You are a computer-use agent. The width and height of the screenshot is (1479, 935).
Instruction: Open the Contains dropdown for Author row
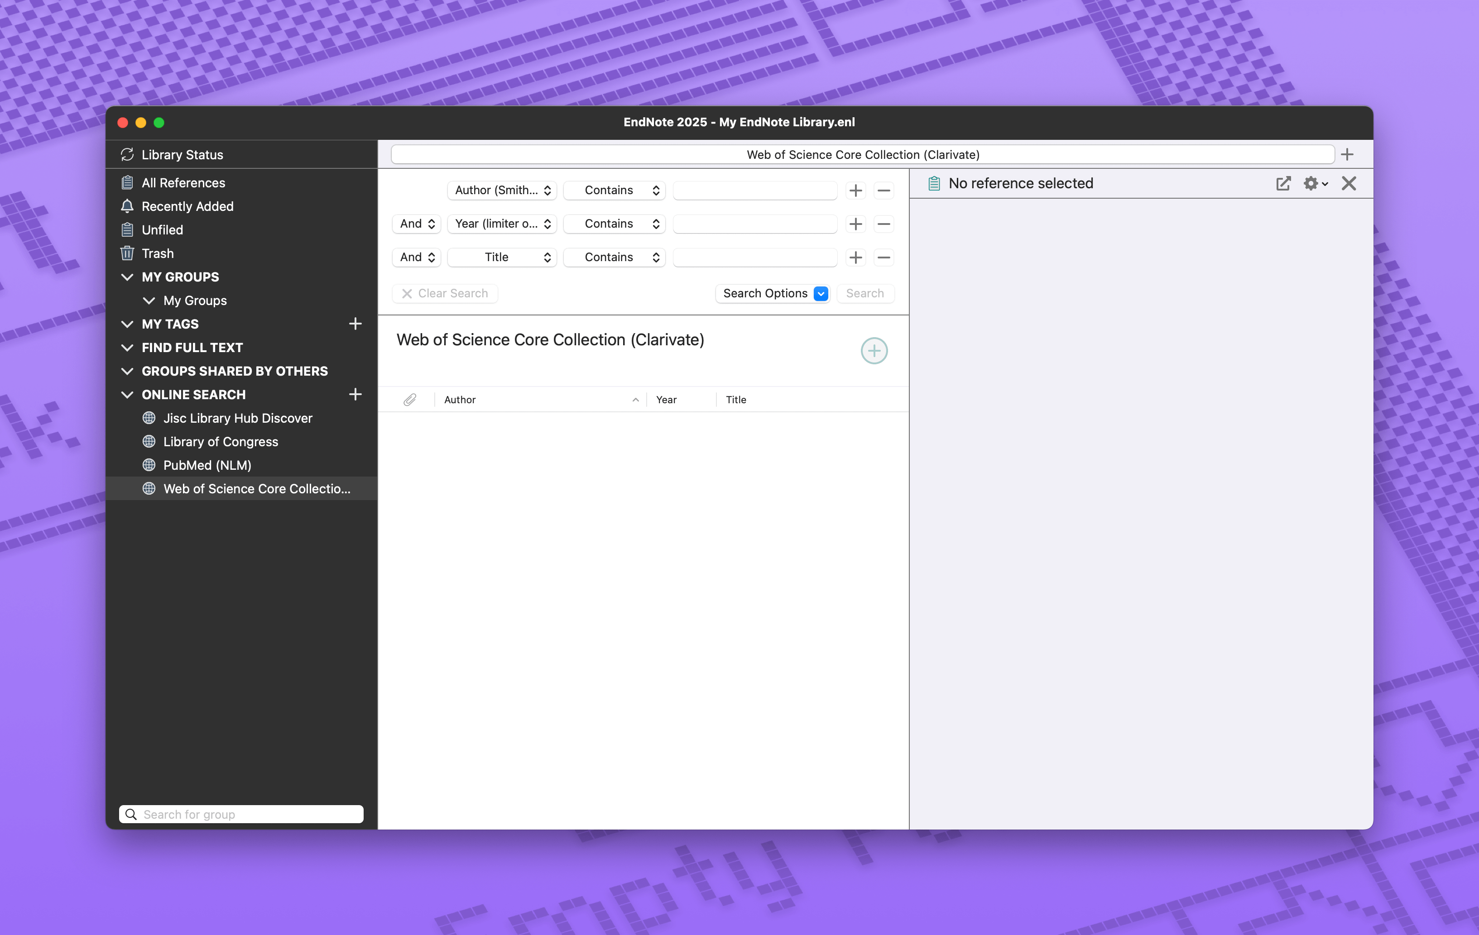point(614,191)
